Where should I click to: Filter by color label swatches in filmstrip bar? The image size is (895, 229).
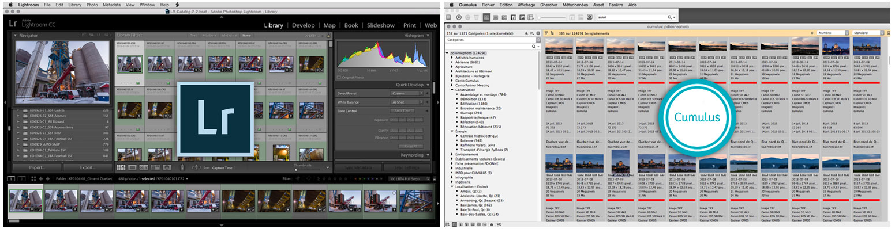coord(368,178)
